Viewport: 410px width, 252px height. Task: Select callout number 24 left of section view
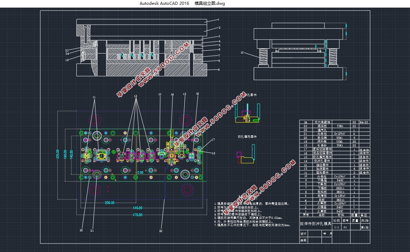(67, 54)
